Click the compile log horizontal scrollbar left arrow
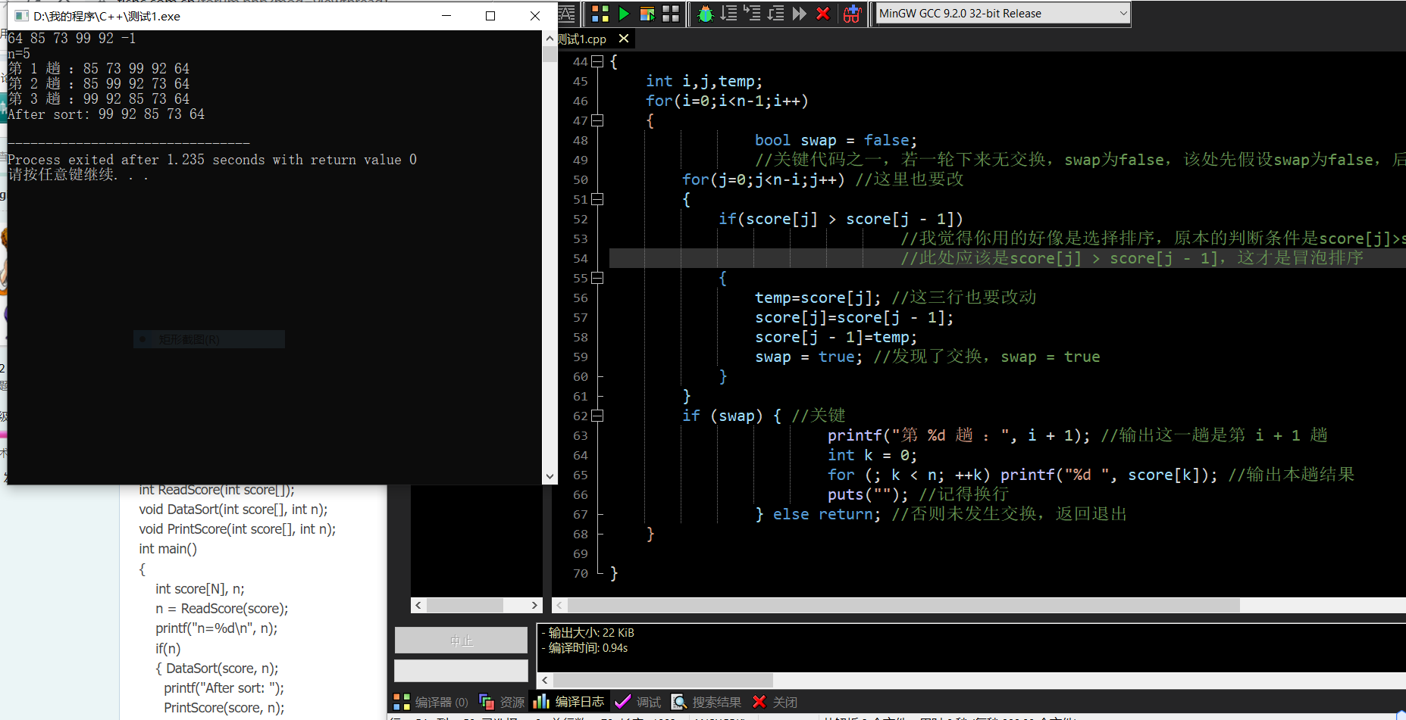Image resolution: width=1406 pixels, height=720 pixels. click(544, 680)
